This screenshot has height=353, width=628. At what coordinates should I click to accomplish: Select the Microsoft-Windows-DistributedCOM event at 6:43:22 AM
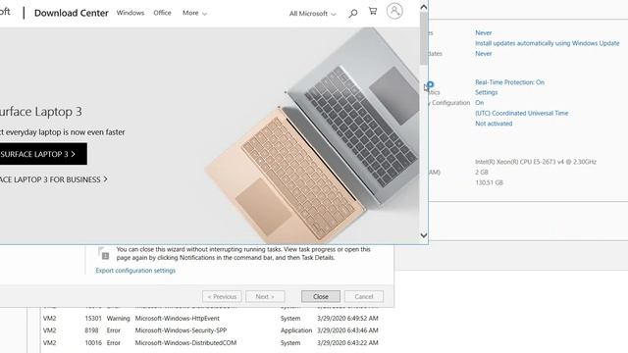coord(211,342)
